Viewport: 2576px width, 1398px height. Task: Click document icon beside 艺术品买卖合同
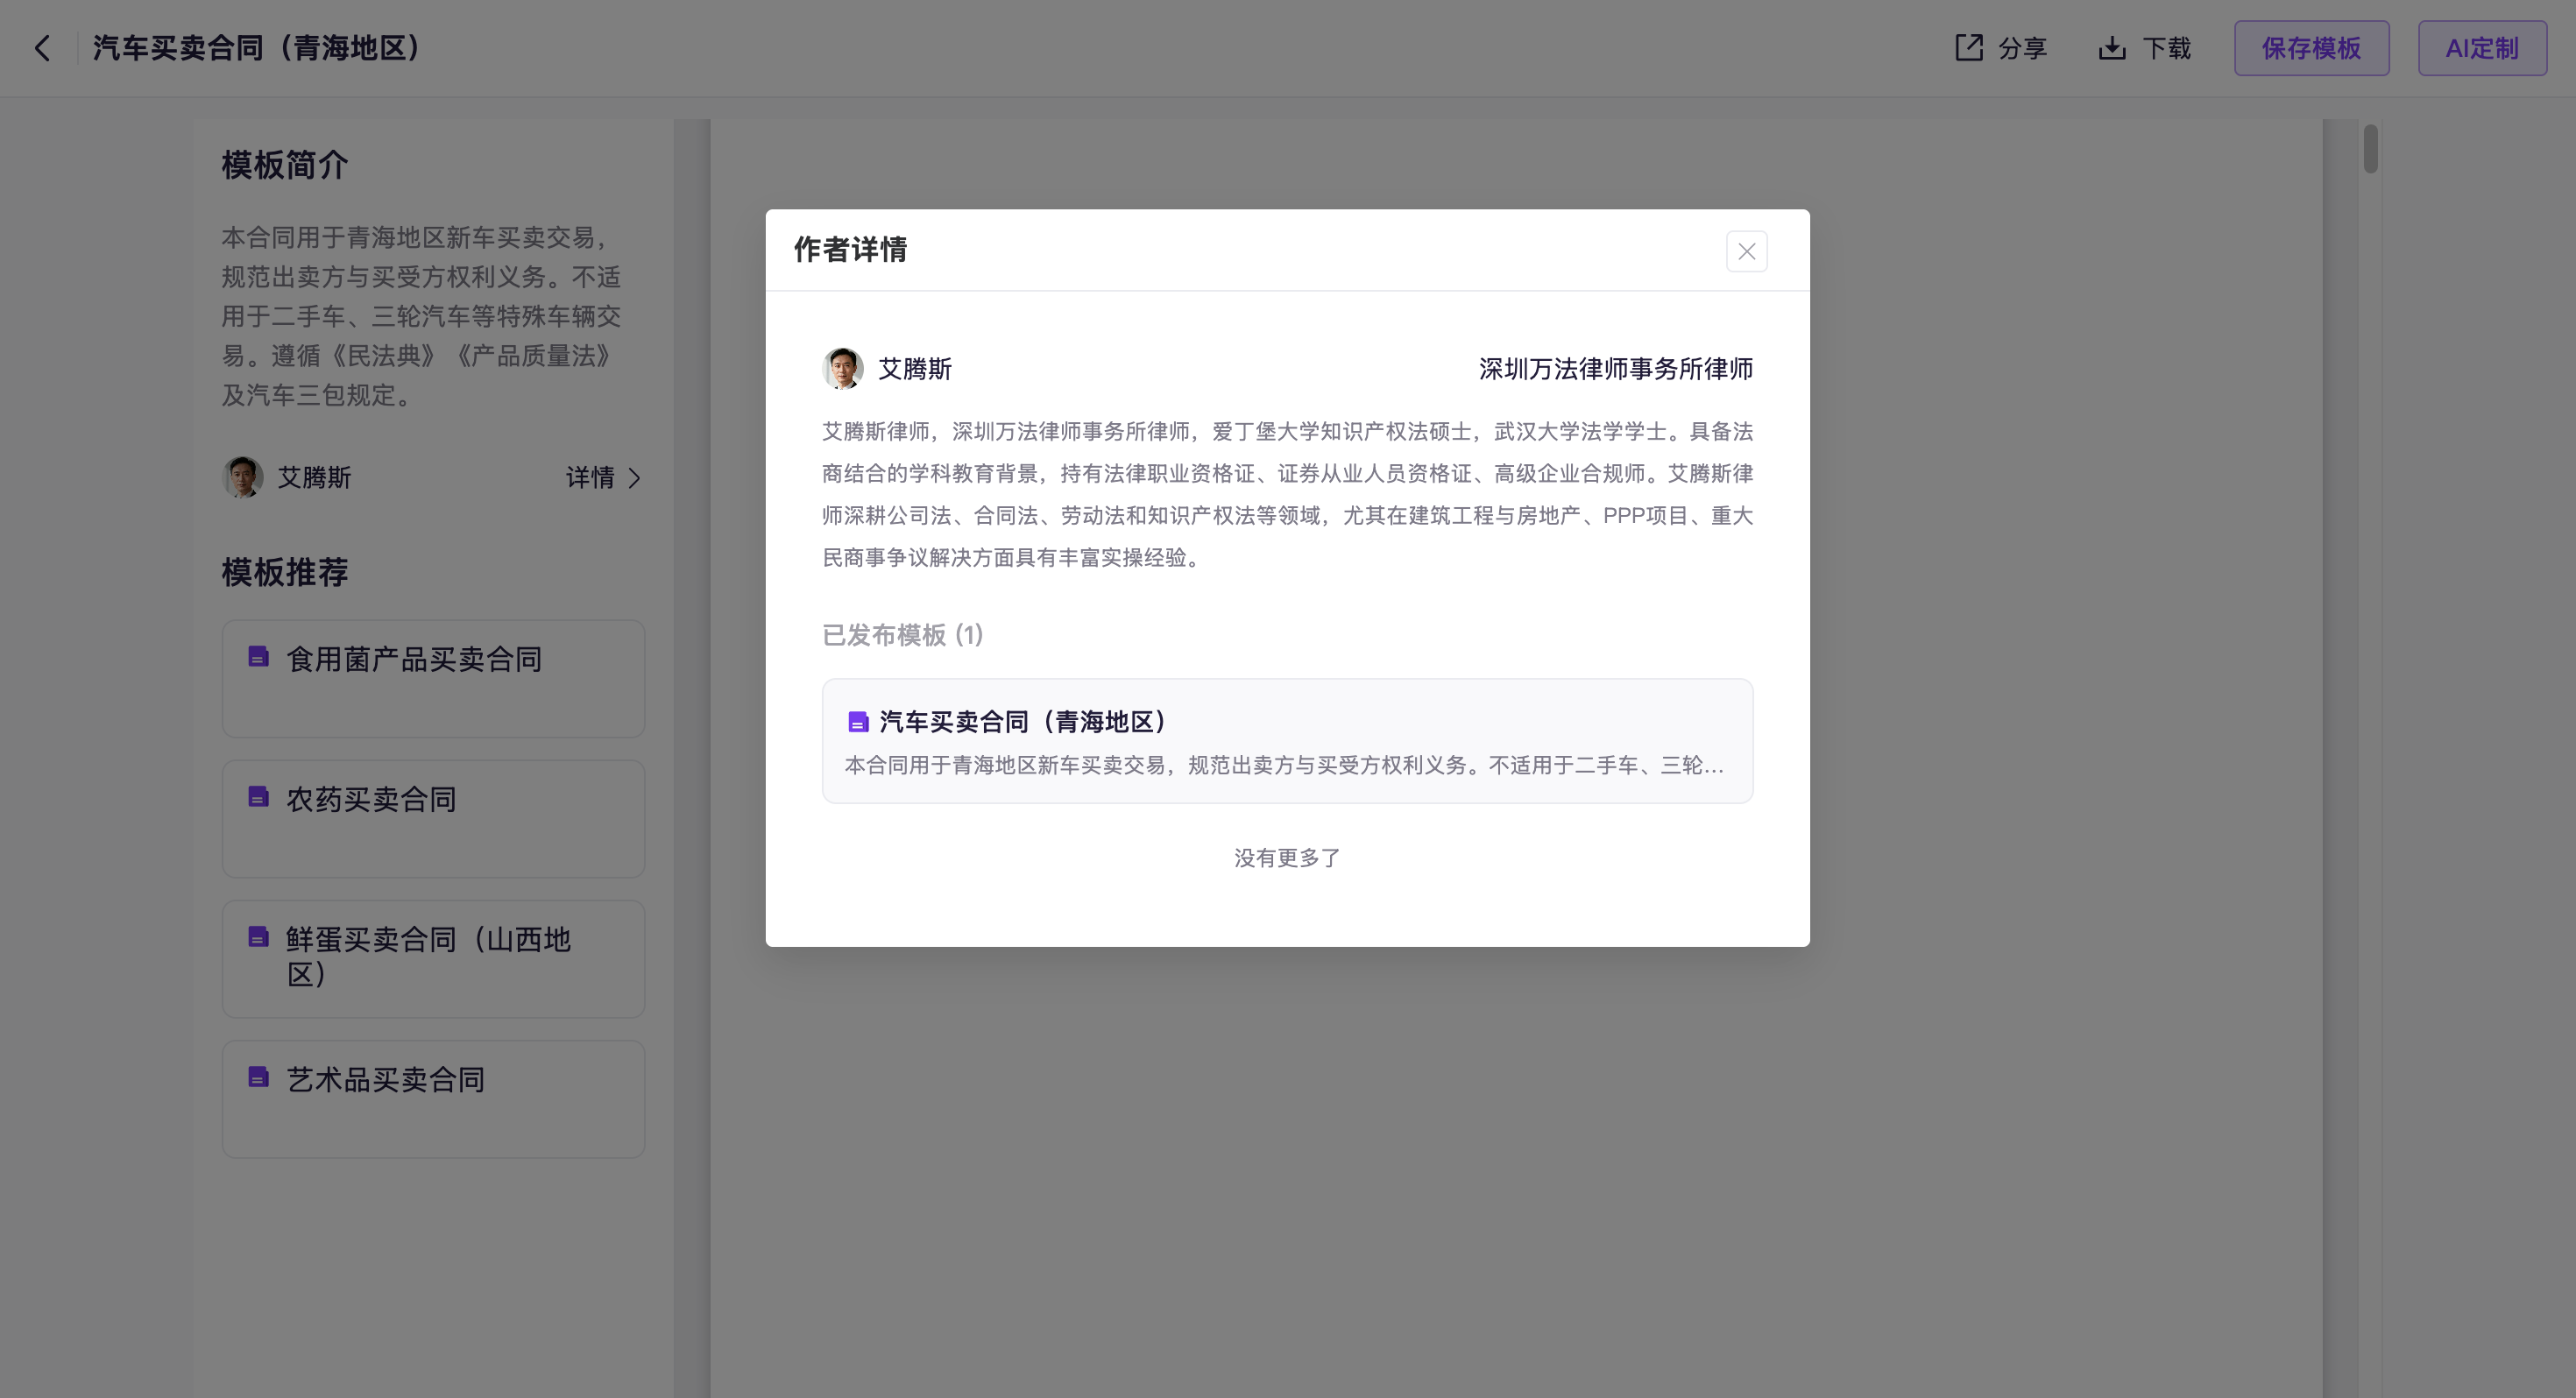(258, 1077)
